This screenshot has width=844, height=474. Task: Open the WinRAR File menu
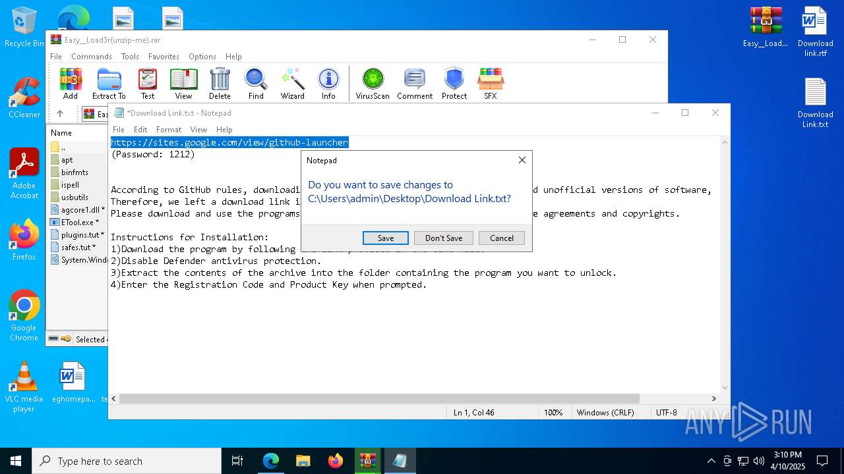[x=56, y=57]
